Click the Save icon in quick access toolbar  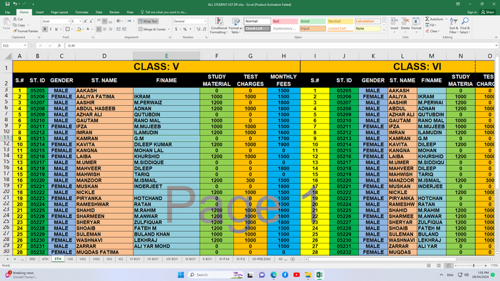tap(7, 4)
